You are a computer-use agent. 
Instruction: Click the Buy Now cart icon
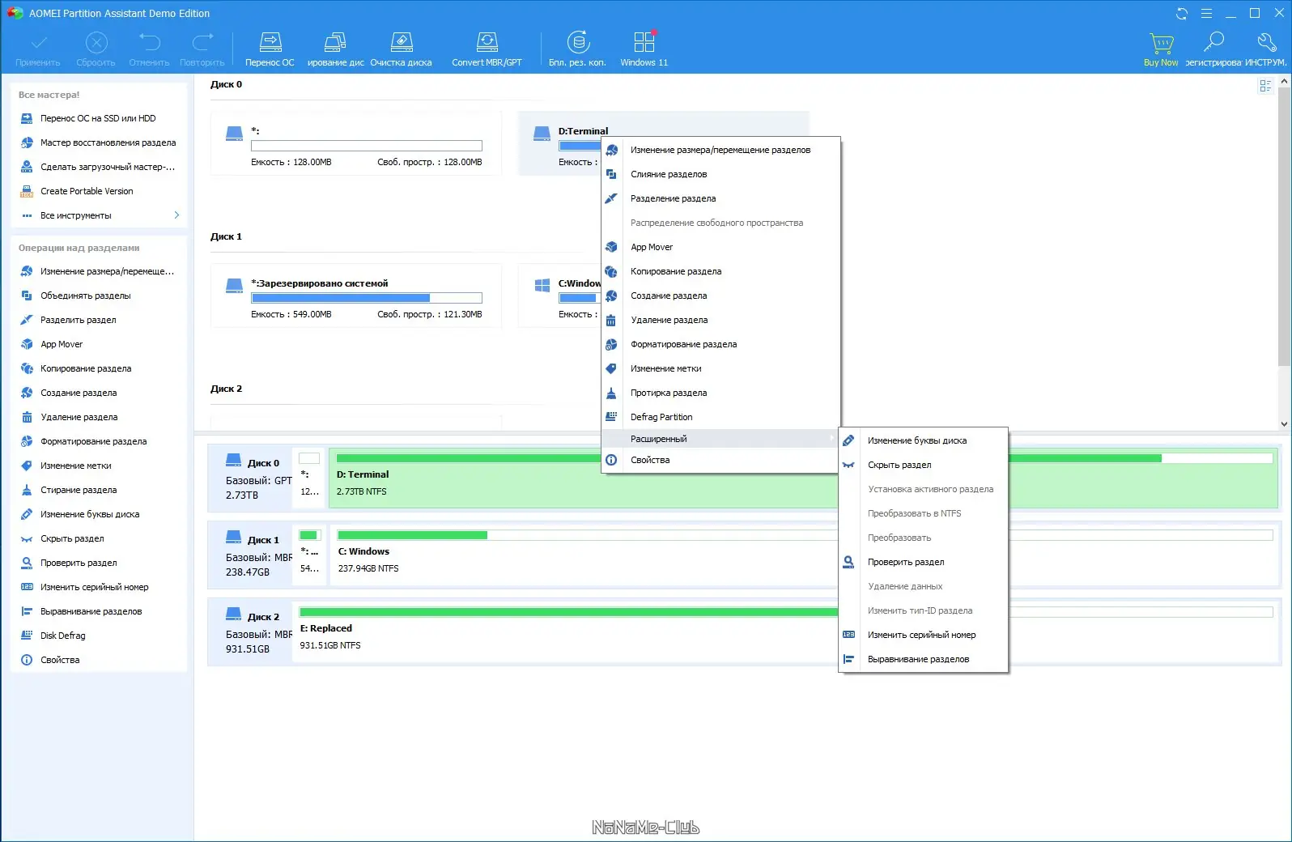point(1161,42)
